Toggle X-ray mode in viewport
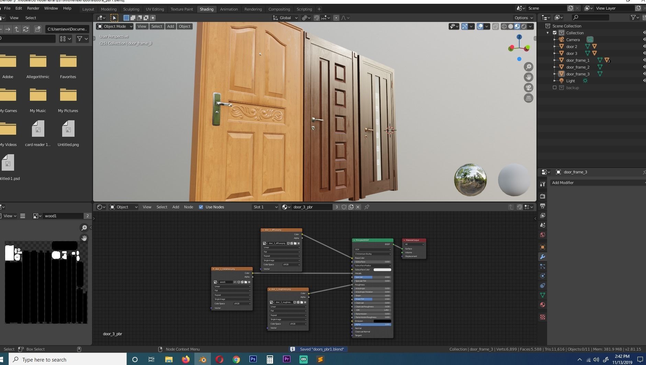Screen dimensions: 646x365 tap(495, 26)
